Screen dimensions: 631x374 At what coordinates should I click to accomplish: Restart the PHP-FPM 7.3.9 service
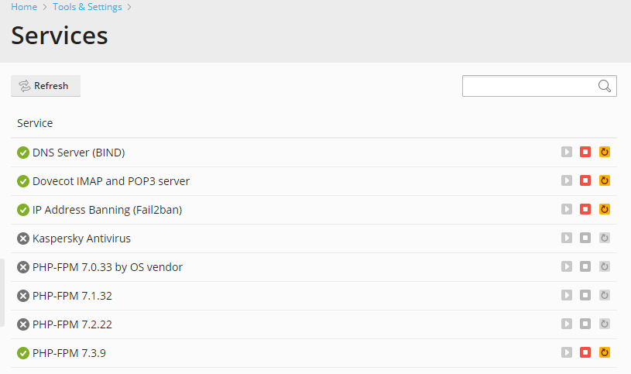tap(605, 352)
